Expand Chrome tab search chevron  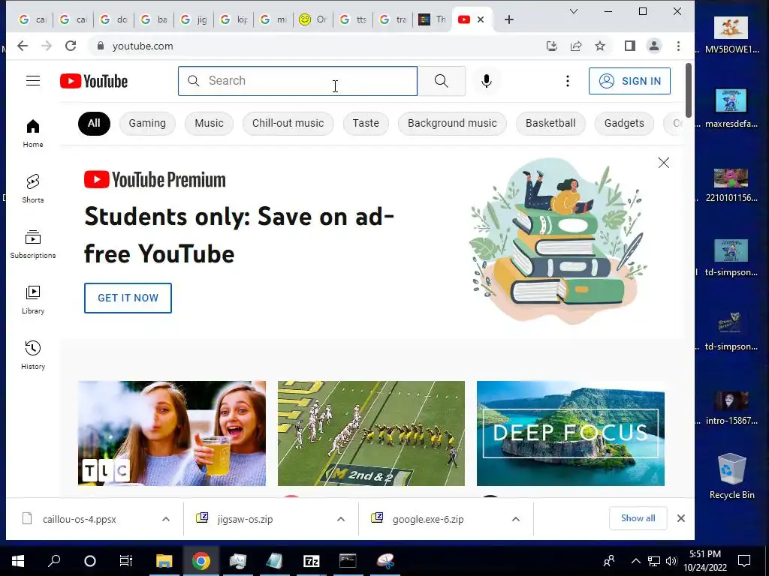tap(573, 11)
